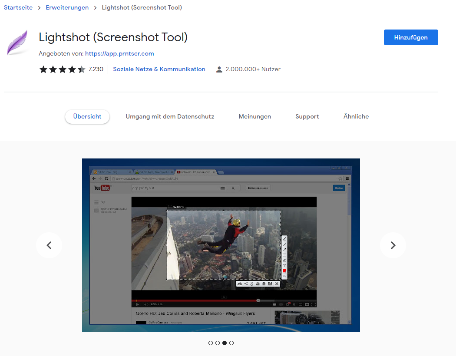Viewport: 456px width, 356px height.
Task: Open the Erweiterungen breadcrumb link
Action: tap(67, 7)
